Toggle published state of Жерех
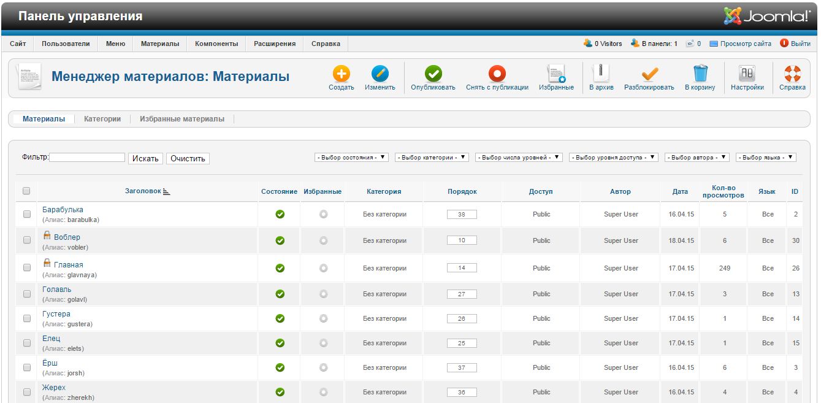 click(x=280, y=392)
